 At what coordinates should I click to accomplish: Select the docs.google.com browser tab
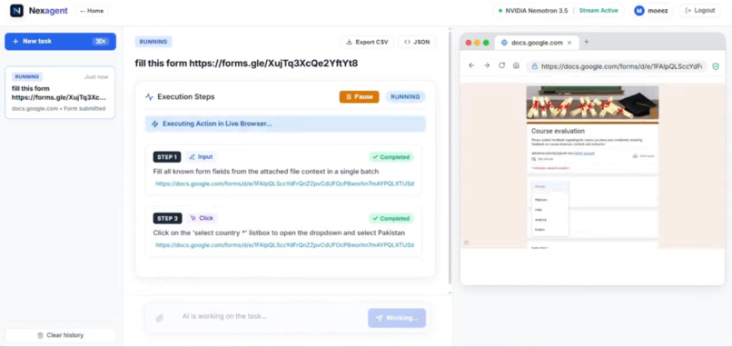(537, 43)
